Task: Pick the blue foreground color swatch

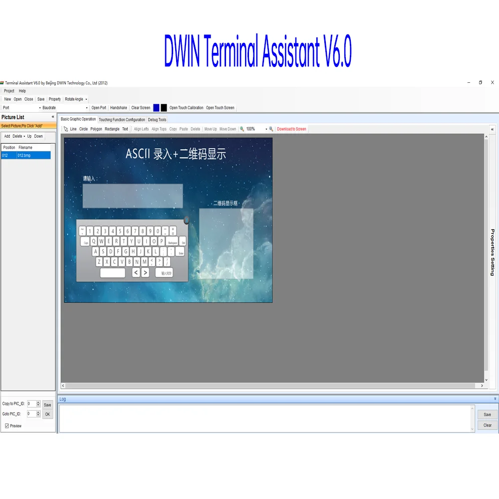Action: pos(156,108)
